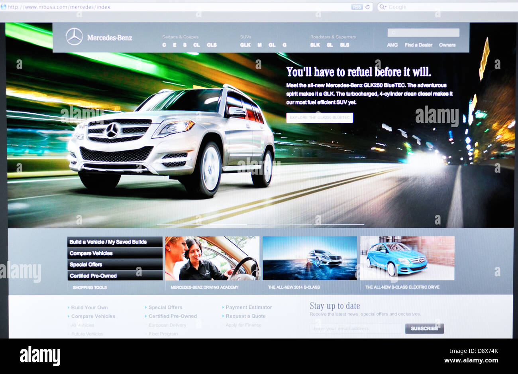Image resolution: width=518 pixels, height=374 pixels.
Task: Click The All-New 2014 S-Class caption
Action: click(x=294, y=287)
